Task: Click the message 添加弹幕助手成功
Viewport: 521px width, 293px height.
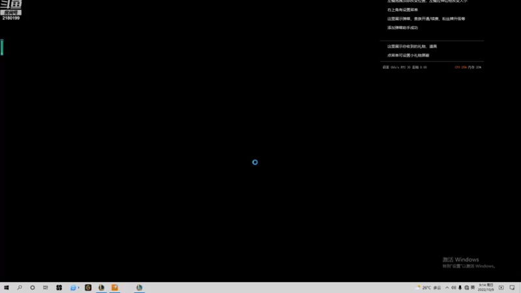Action: pyautogui.click(x=402, y=28)
